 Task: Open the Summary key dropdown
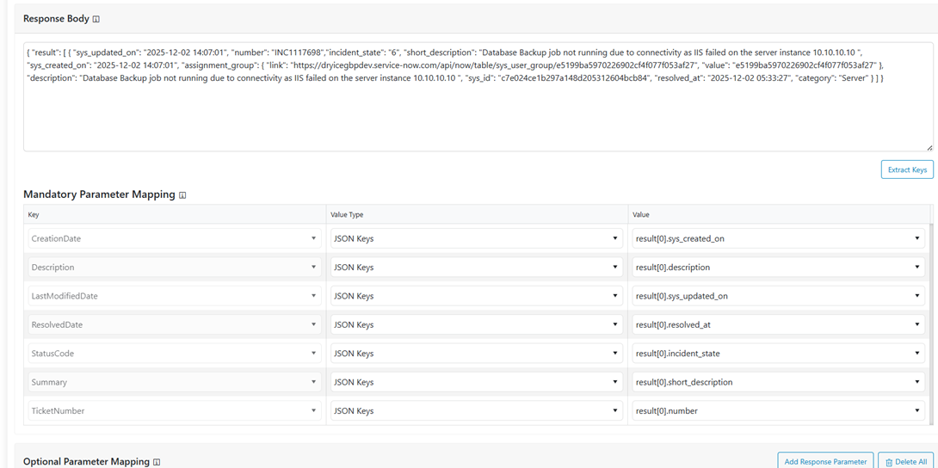tap(174, 382)
